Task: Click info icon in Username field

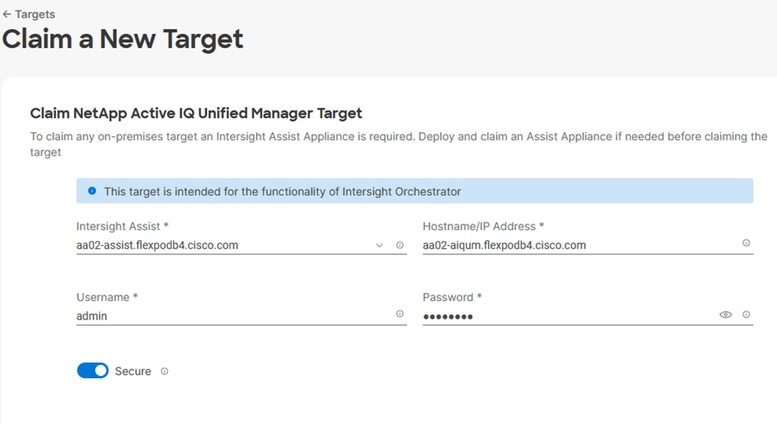Action: tap(400, 314)
